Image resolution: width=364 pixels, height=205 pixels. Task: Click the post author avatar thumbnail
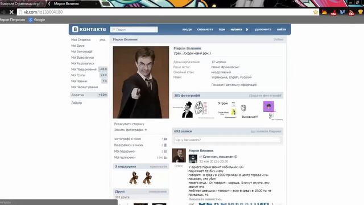click(179, 155)
